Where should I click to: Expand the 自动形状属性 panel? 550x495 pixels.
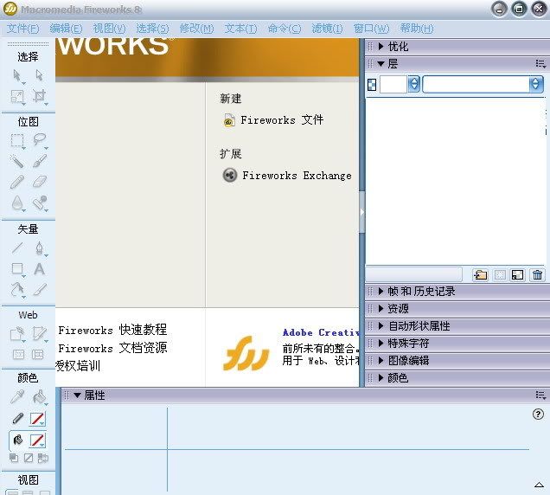click(x=381, y=325)
